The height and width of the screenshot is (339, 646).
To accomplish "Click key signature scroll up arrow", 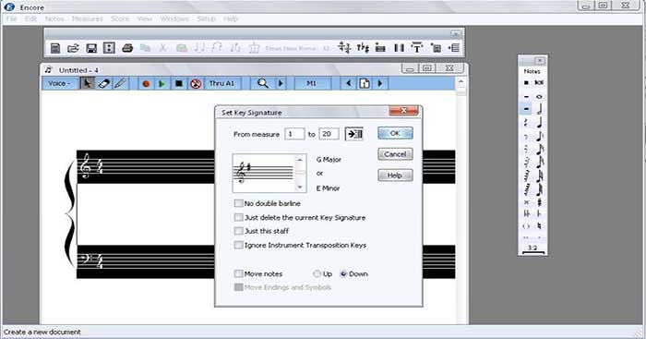I will 300,160.
